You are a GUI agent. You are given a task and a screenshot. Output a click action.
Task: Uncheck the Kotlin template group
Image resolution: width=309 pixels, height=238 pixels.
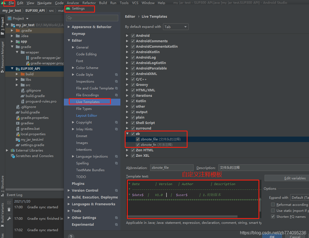pyautogui.click(x=133, y=101)
